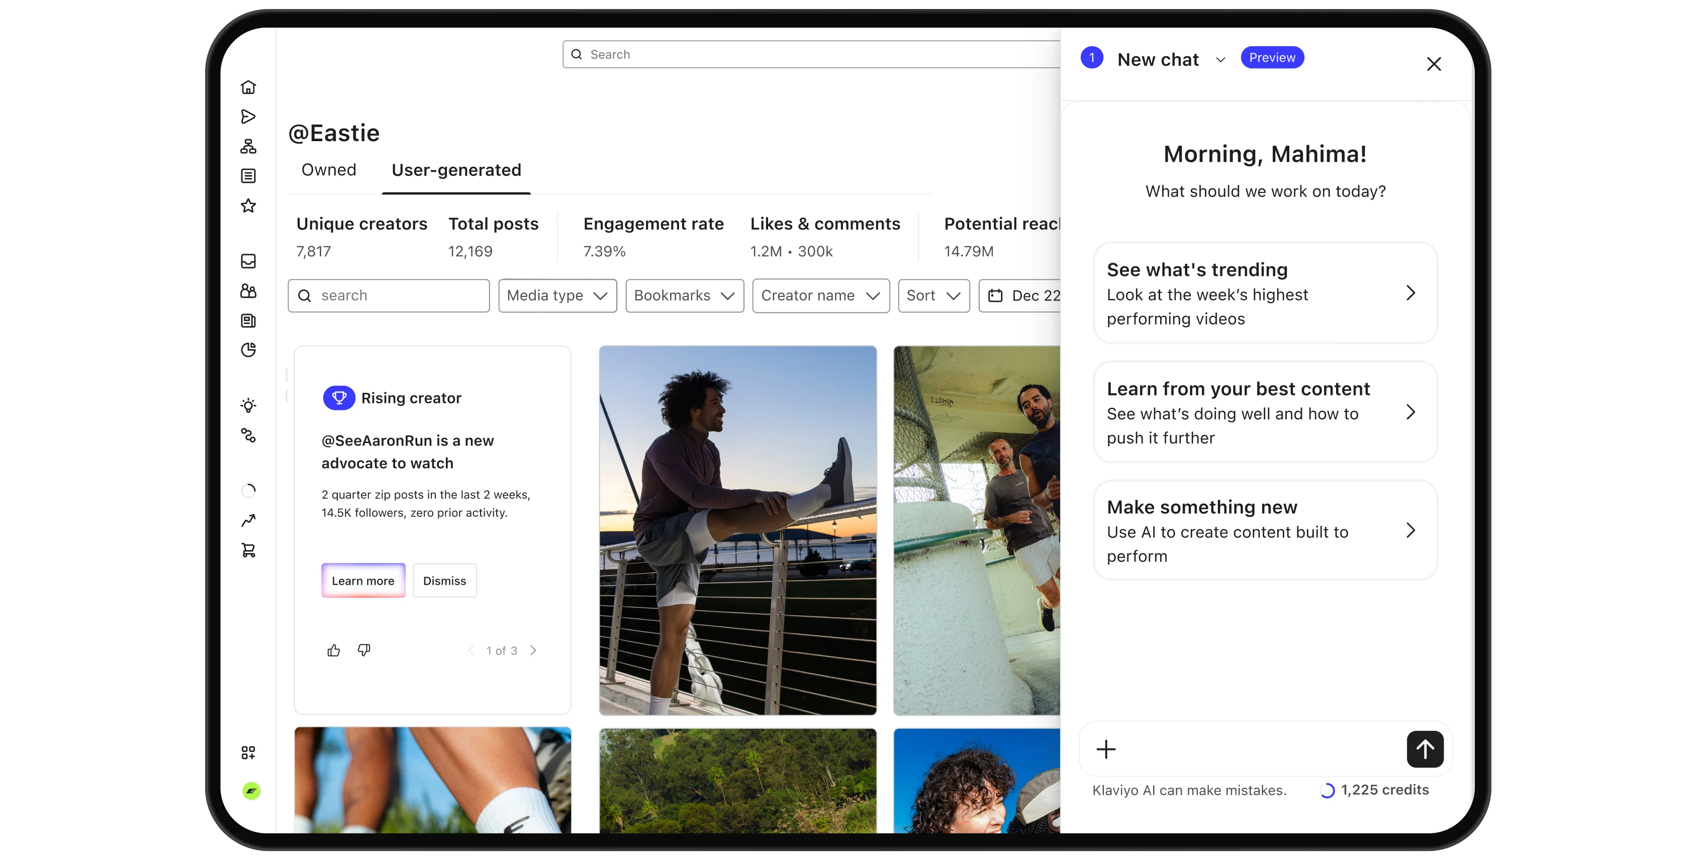Screen dimensions: 1698x859
Task: Open the Flows hierarchy icon
Action: point(248,146)
